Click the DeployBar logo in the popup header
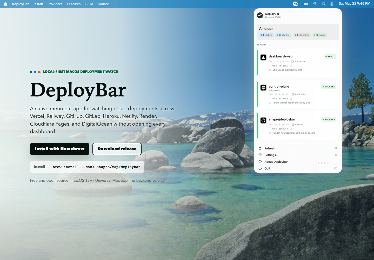This screenshot has height=260, width=374. click(260, 15)
